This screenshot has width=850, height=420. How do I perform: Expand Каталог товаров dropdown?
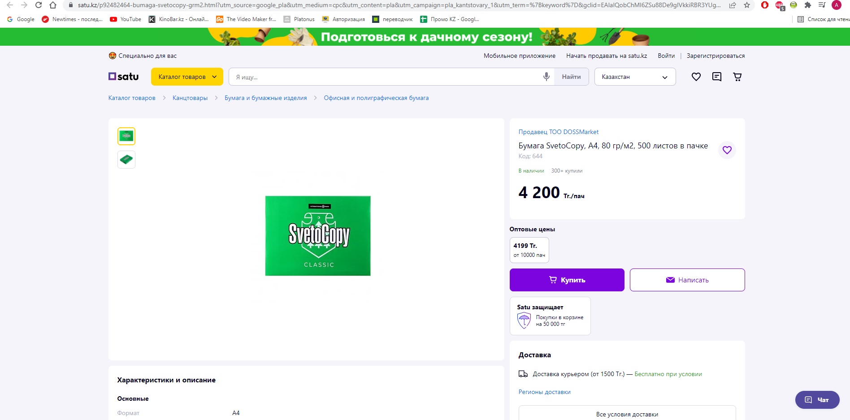(187, 77)
